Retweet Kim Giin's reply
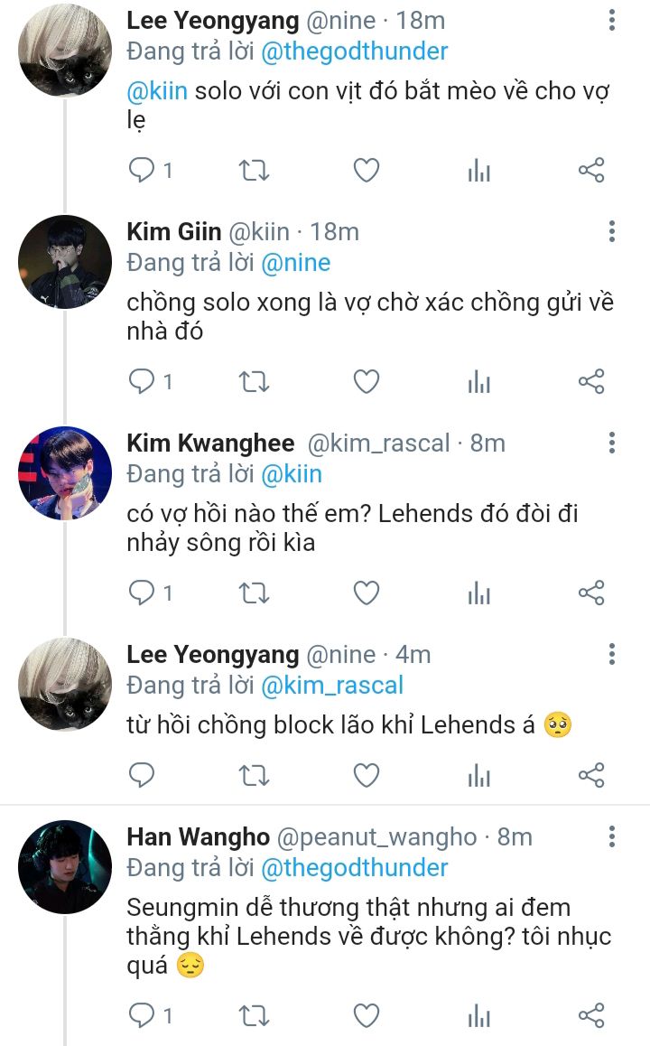This screenshot has width=650, height=1046. [254, 382]
